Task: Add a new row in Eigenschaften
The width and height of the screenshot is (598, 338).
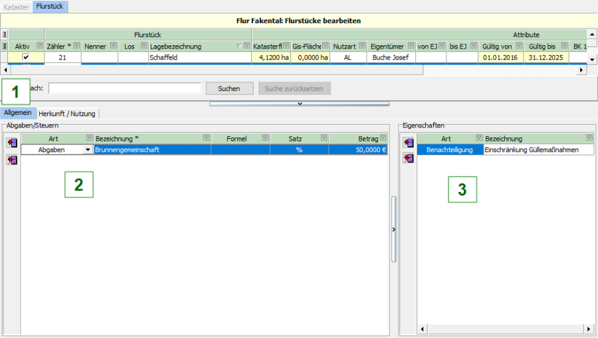Action: click(x=408, y=143)
